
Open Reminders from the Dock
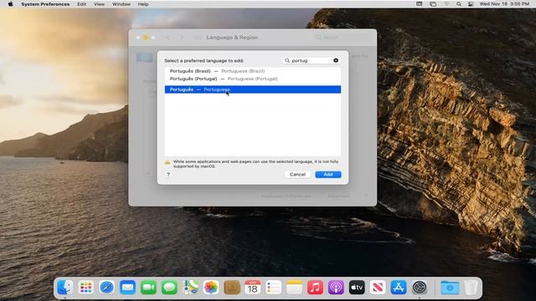(274, 288)
